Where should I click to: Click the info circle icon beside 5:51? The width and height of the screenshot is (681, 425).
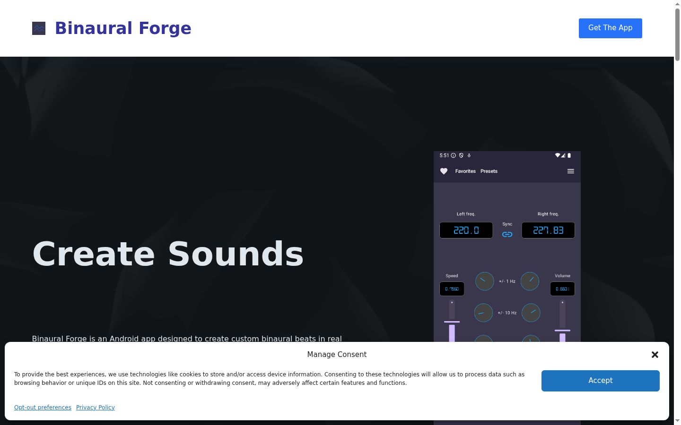coord(453,155)
